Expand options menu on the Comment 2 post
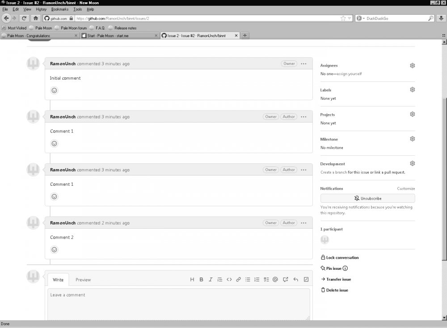Screen dimensions: 447x328 (x=304, y=223)
